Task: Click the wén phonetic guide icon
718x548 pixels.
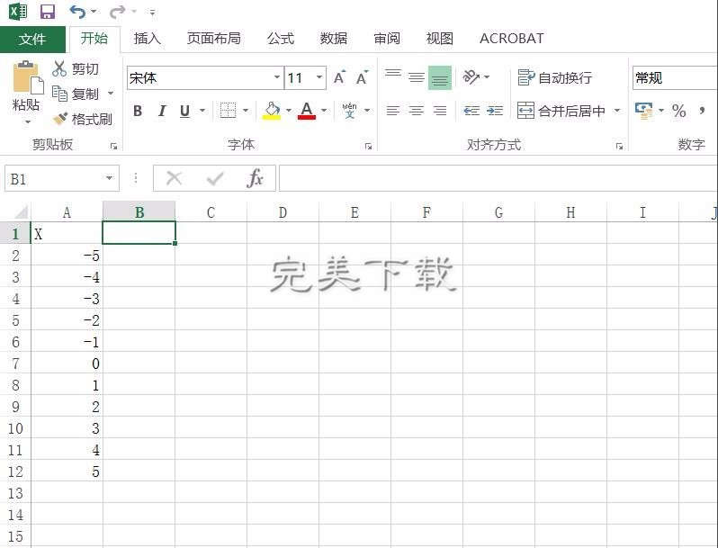Action: point(349,111)
